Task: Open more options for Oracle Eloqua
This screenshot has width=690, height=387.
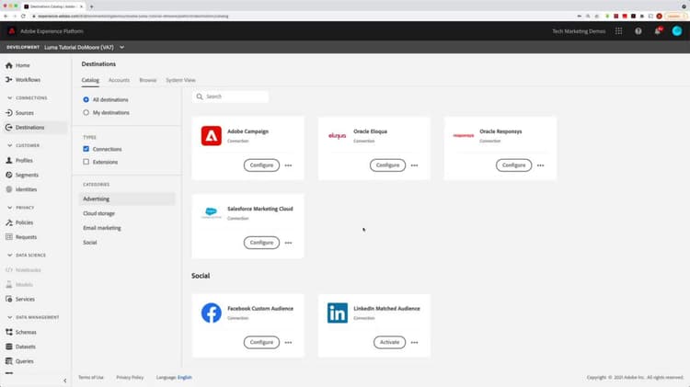Action: (x=415, y=165)
